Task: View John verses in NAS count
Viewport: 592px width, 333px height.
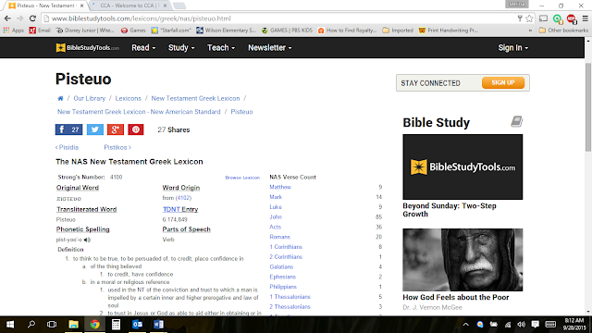Action: coord(276,216)
